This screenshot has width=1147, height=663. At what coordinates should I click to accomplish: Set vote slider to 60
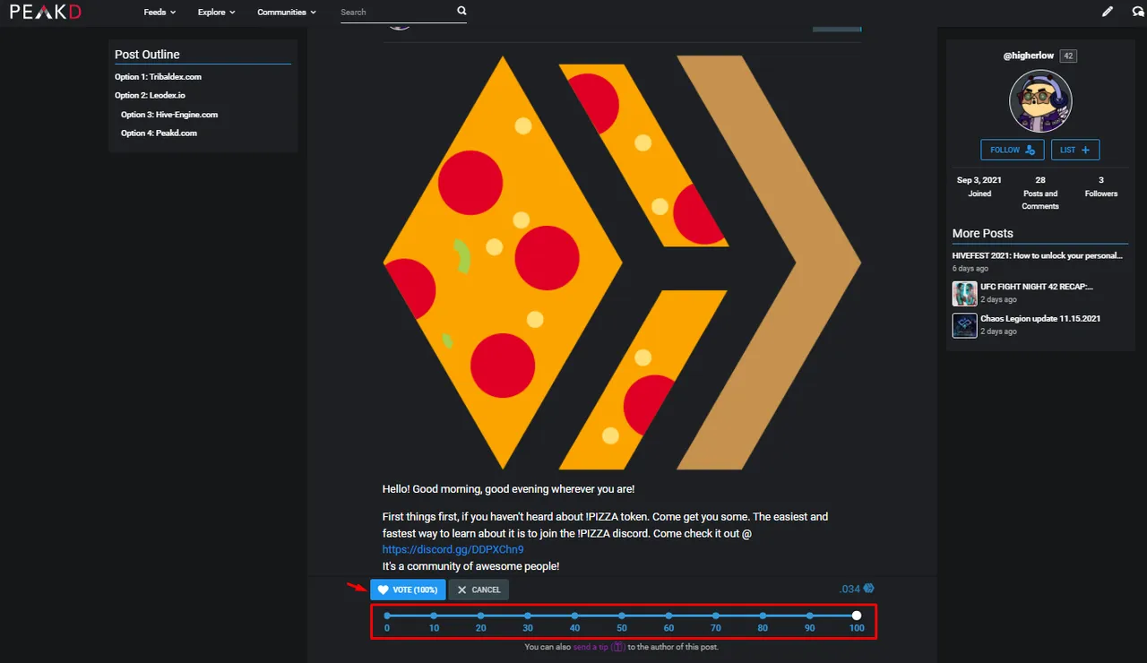point(668,616)
